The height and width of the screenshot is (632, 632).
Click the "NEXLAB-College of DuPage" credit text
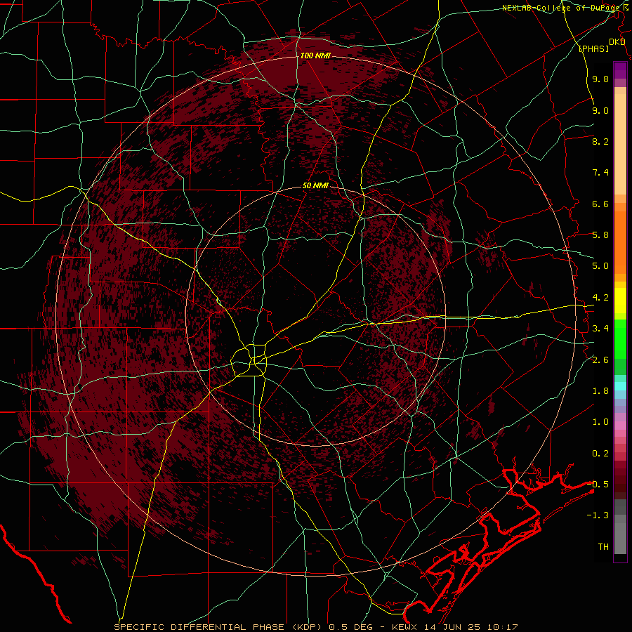[562, 8]
